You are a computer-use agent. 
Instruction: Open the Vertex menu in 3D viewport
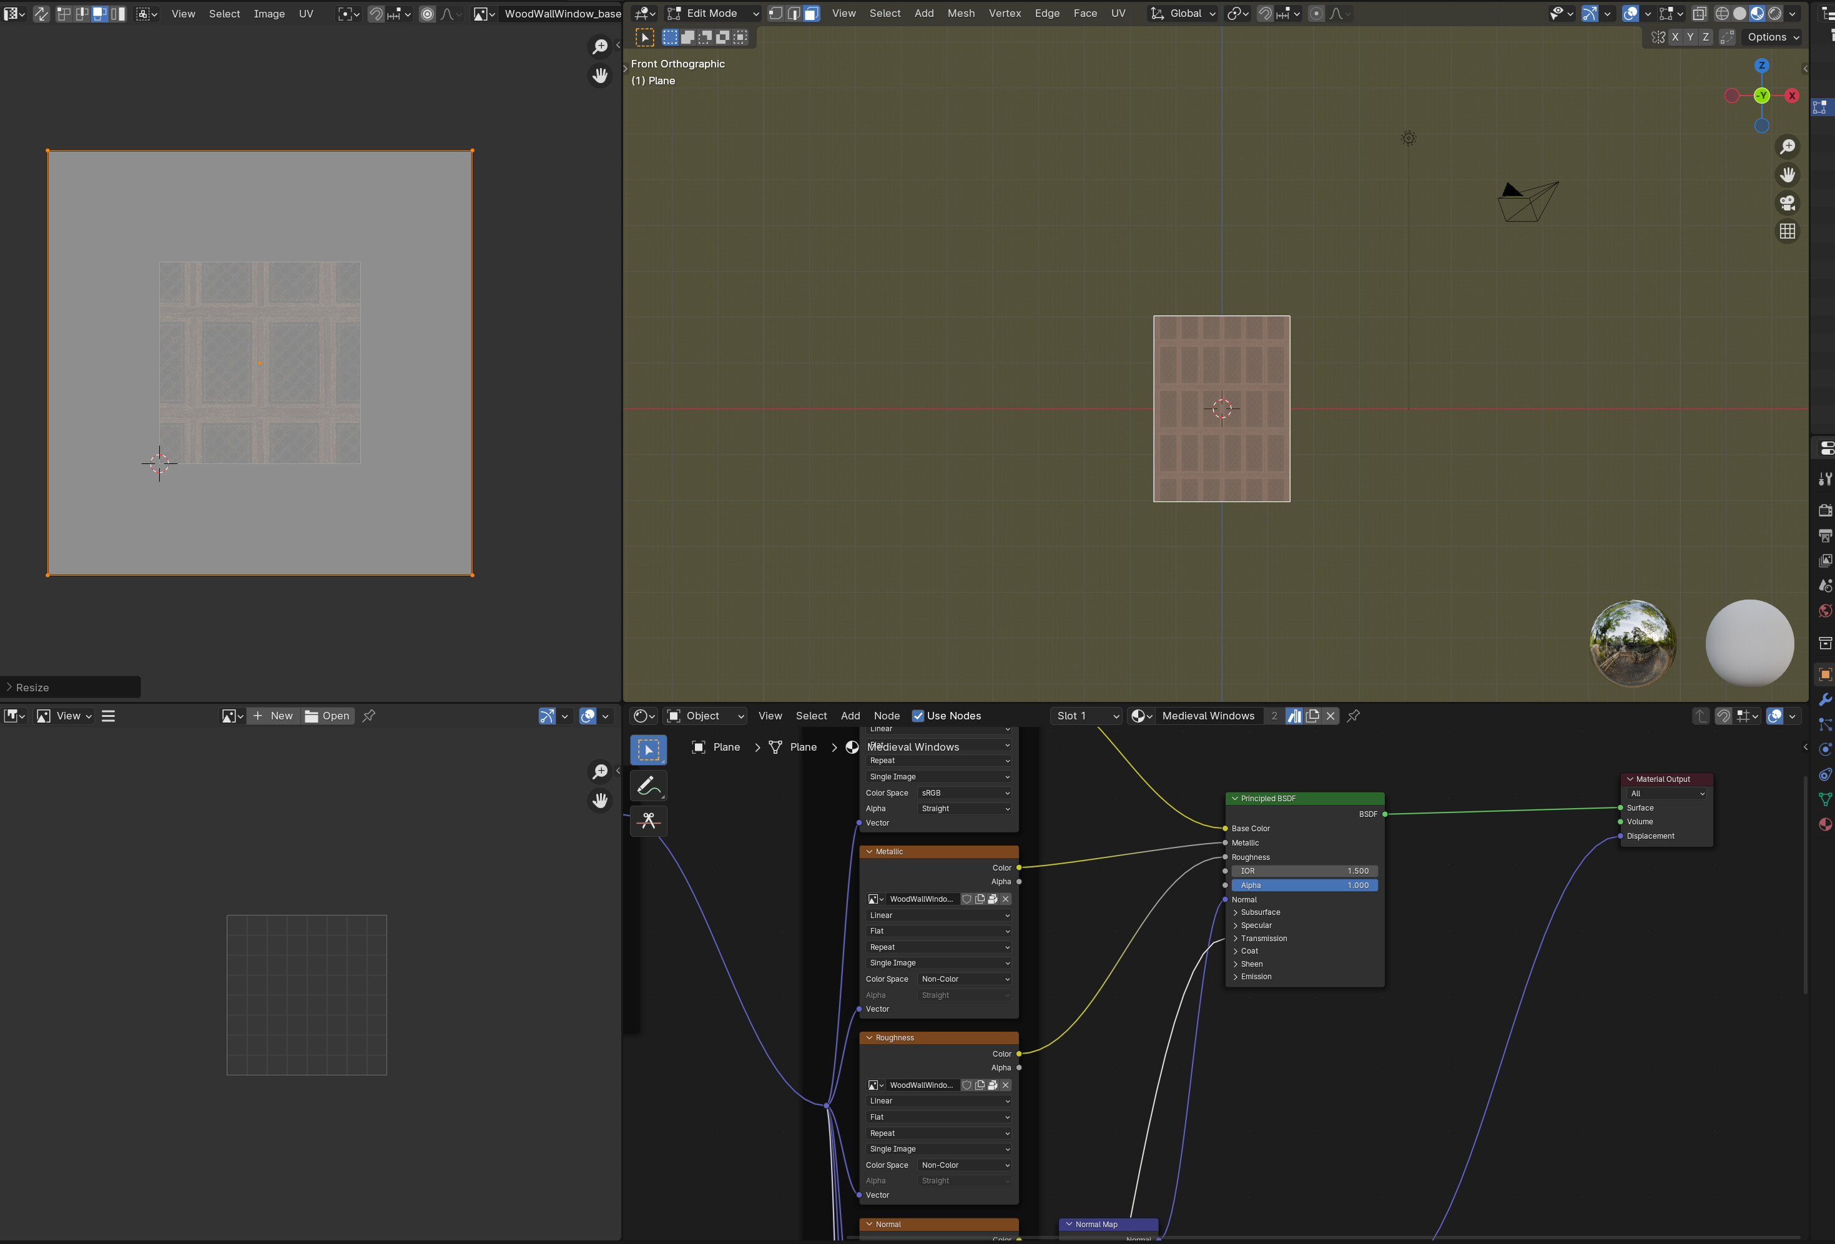1005,14
